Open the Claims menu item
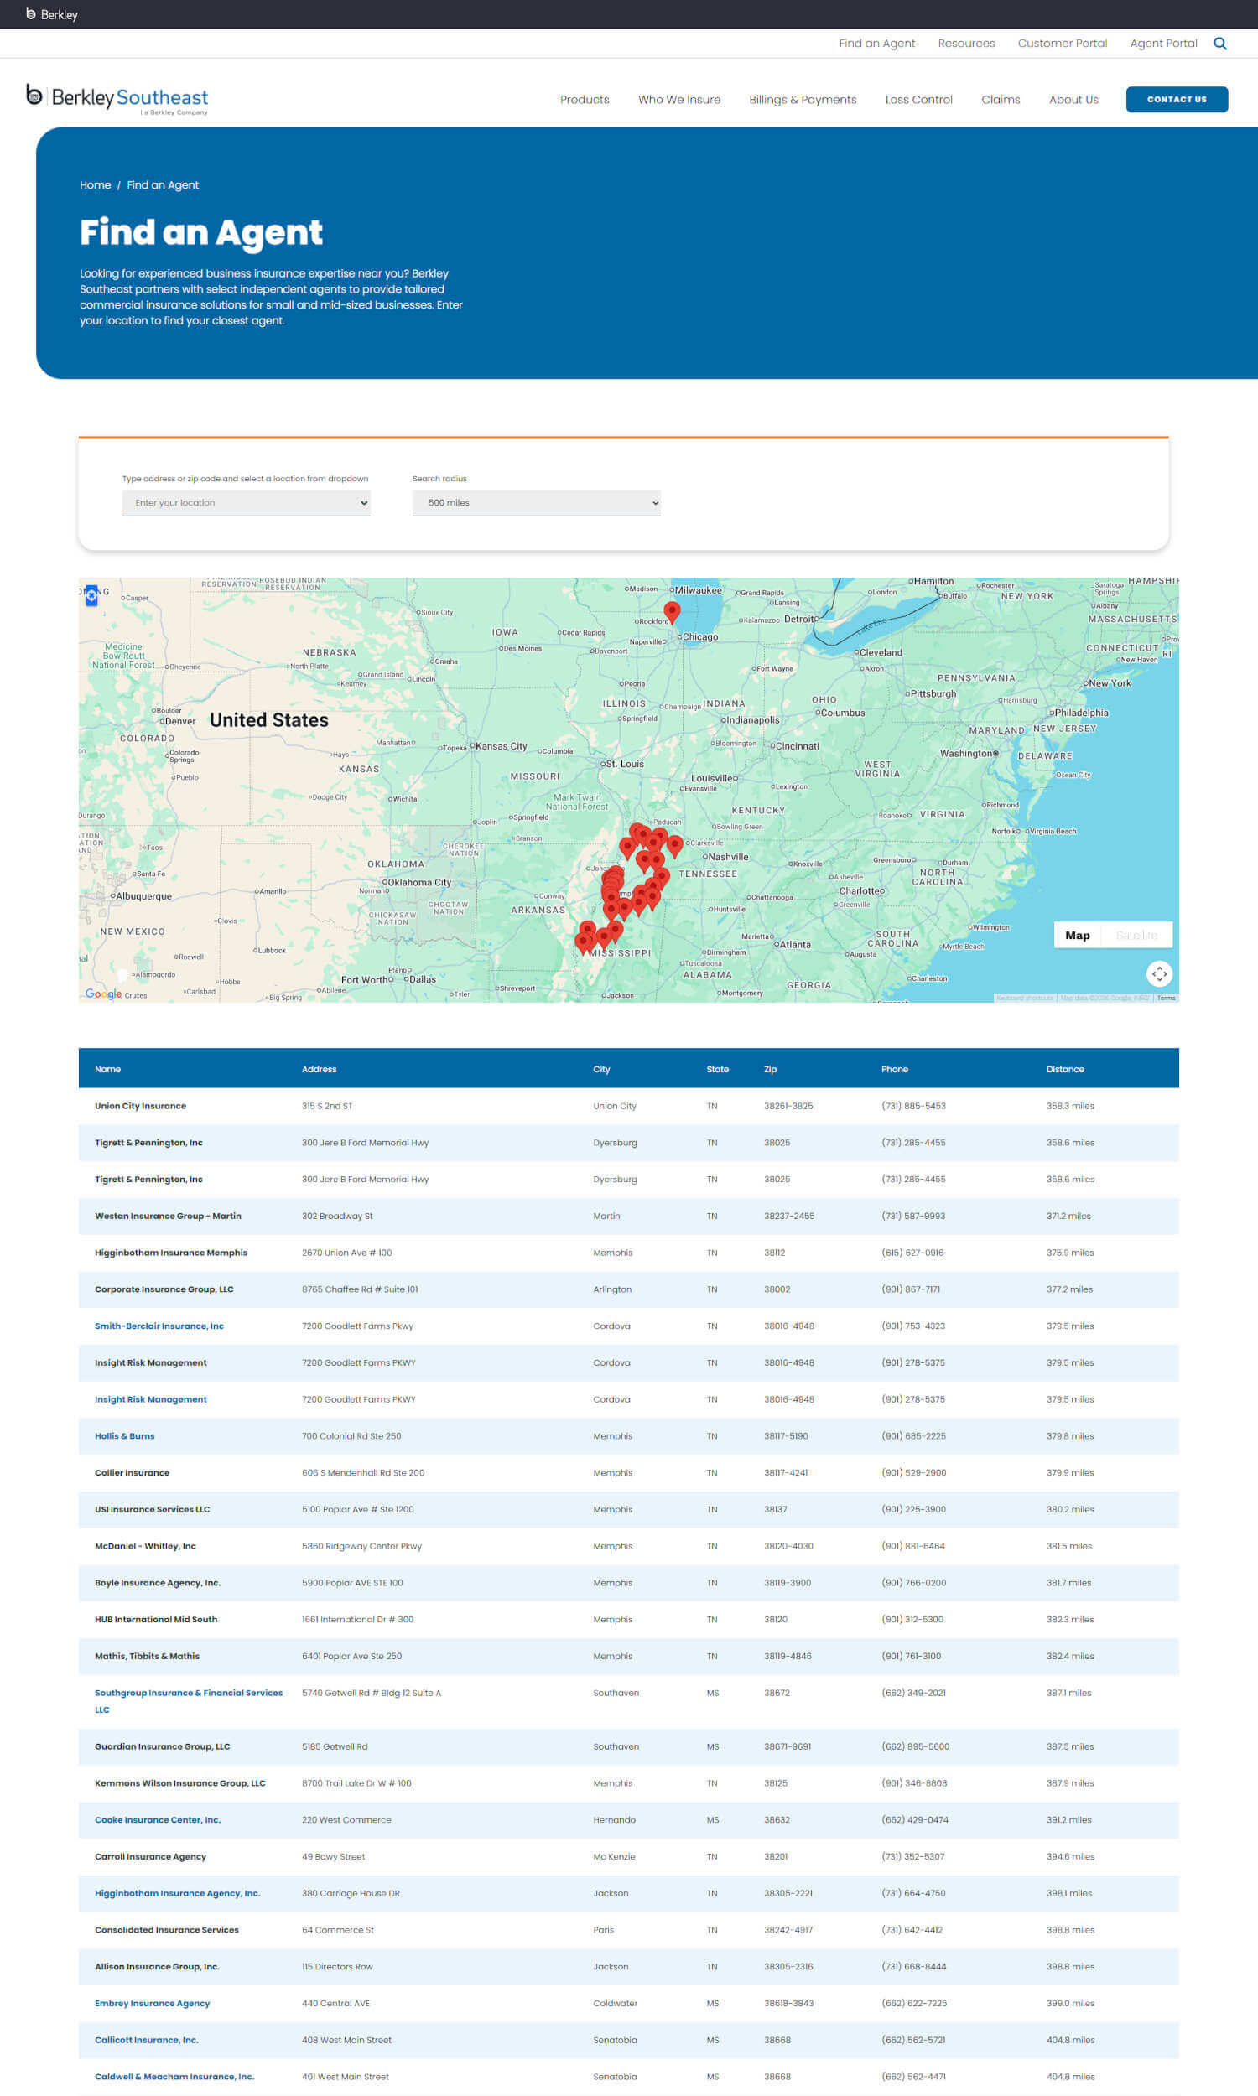 (x=1000, y=99)
